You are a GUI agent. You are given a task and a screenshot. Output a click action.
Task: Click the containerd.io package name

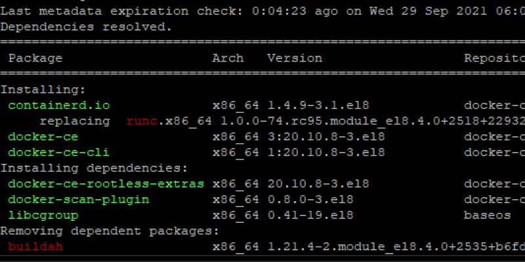point(59,105)
